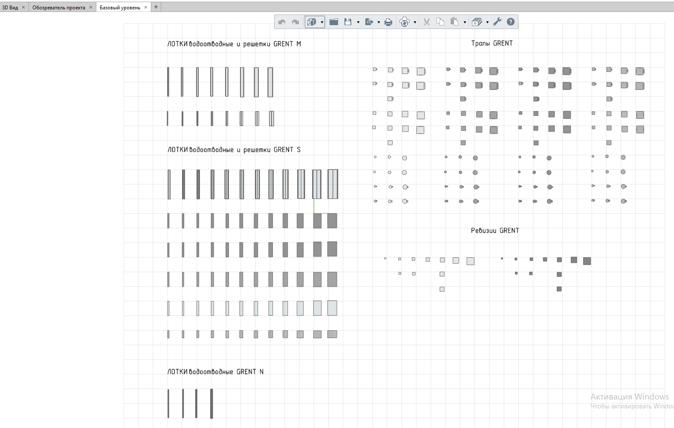Open the cube visual style dropdown arrow

pos(322,22)
